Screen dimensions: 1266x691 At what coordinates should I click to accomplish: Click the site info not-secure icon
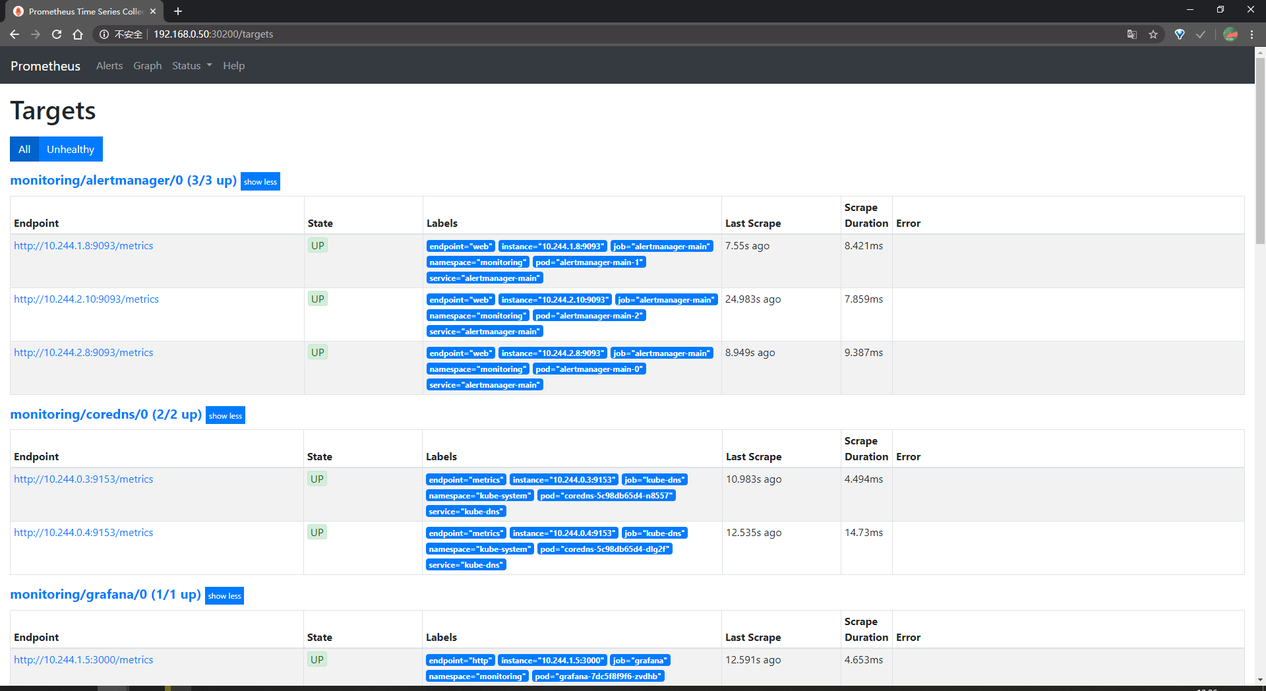pos(104,34)
